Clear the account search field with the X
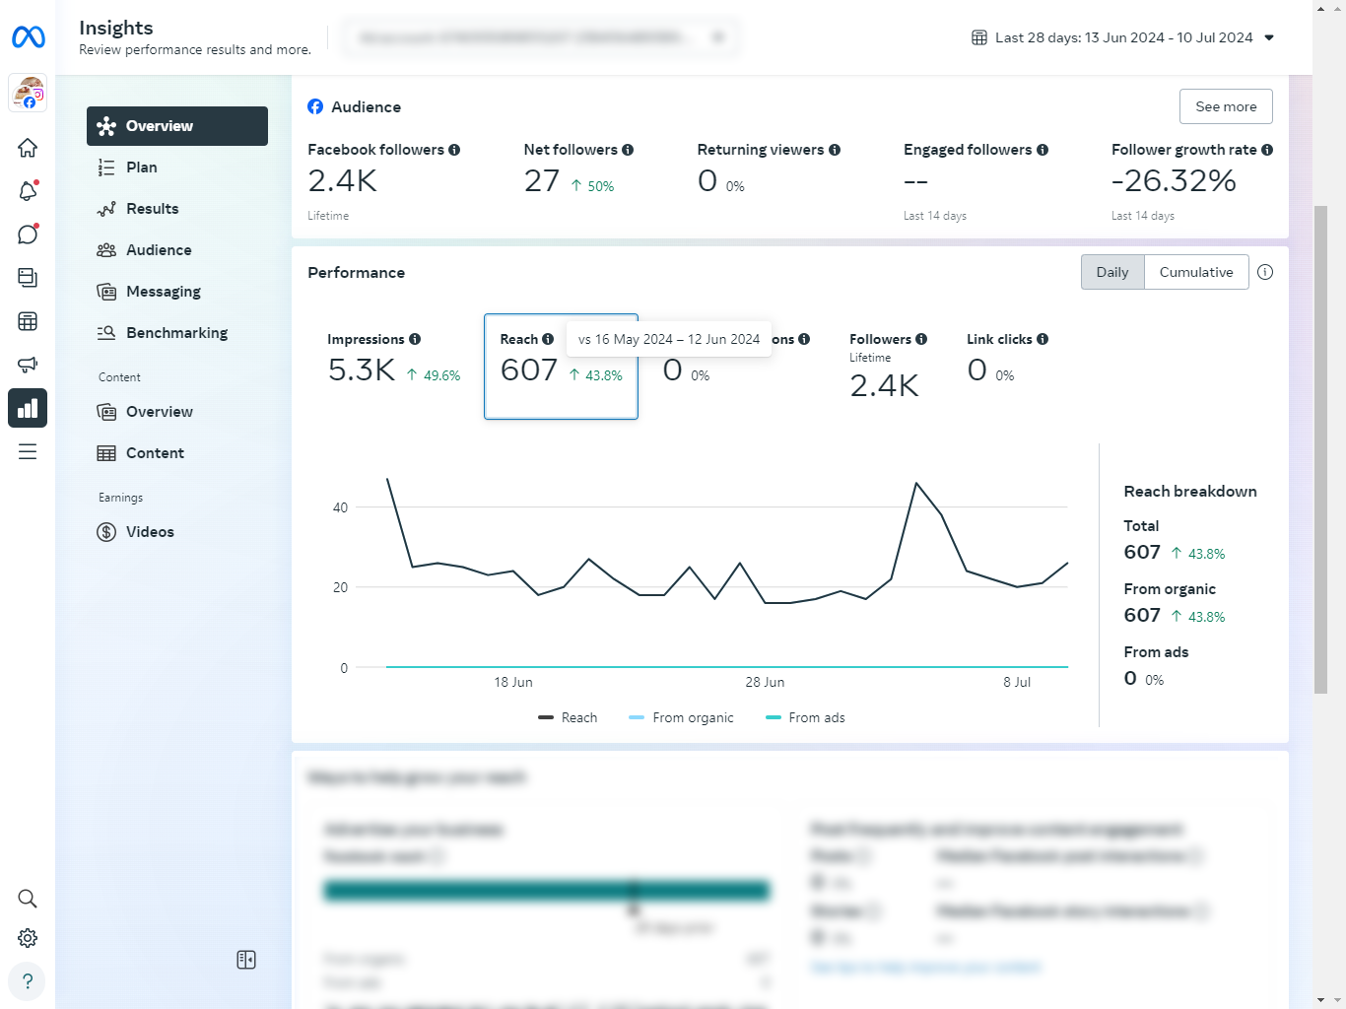 pos(718,36)
